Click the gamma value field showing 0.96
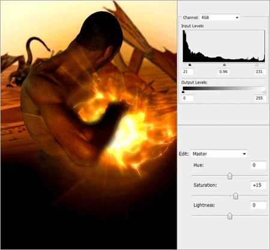This screenshot has height=250, width=270. click(x=223, y=72)
